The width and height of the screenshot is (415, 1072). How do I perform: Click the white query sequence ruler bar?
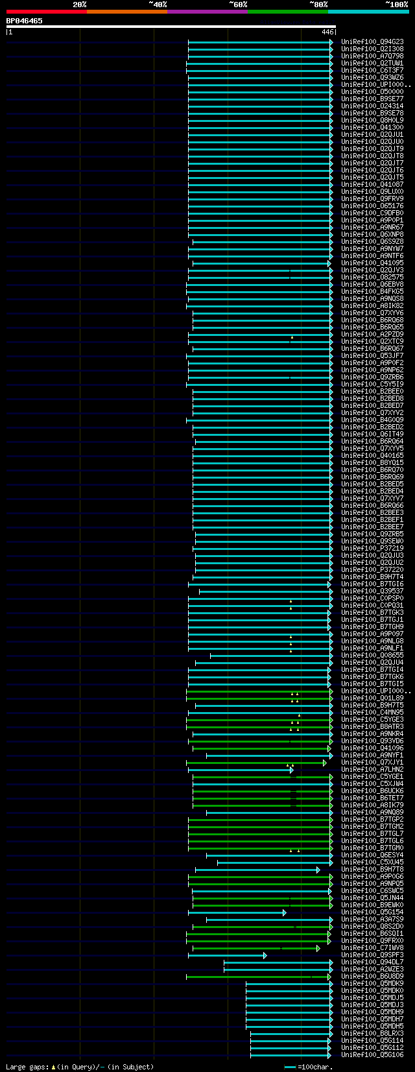tap(171, 27)
